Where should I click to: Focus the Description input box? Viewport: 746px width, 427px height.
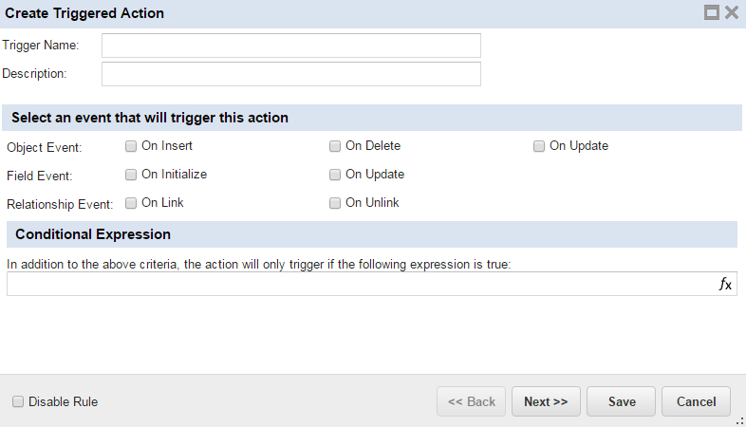pyautogui.click(x=290, y=74)
